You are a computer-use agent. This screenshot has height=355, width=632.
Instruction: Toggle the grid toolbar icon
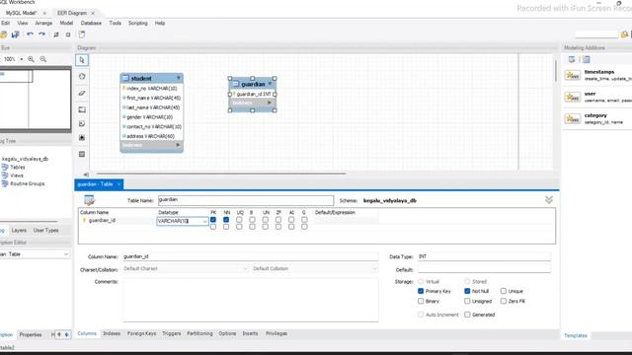tap(56, 35)
